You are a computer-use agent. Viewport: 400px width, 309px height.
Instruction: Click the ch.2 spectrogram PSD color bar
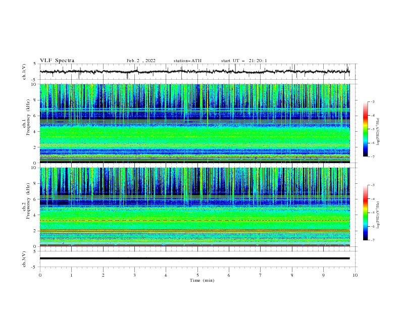[x=366, y=213]
